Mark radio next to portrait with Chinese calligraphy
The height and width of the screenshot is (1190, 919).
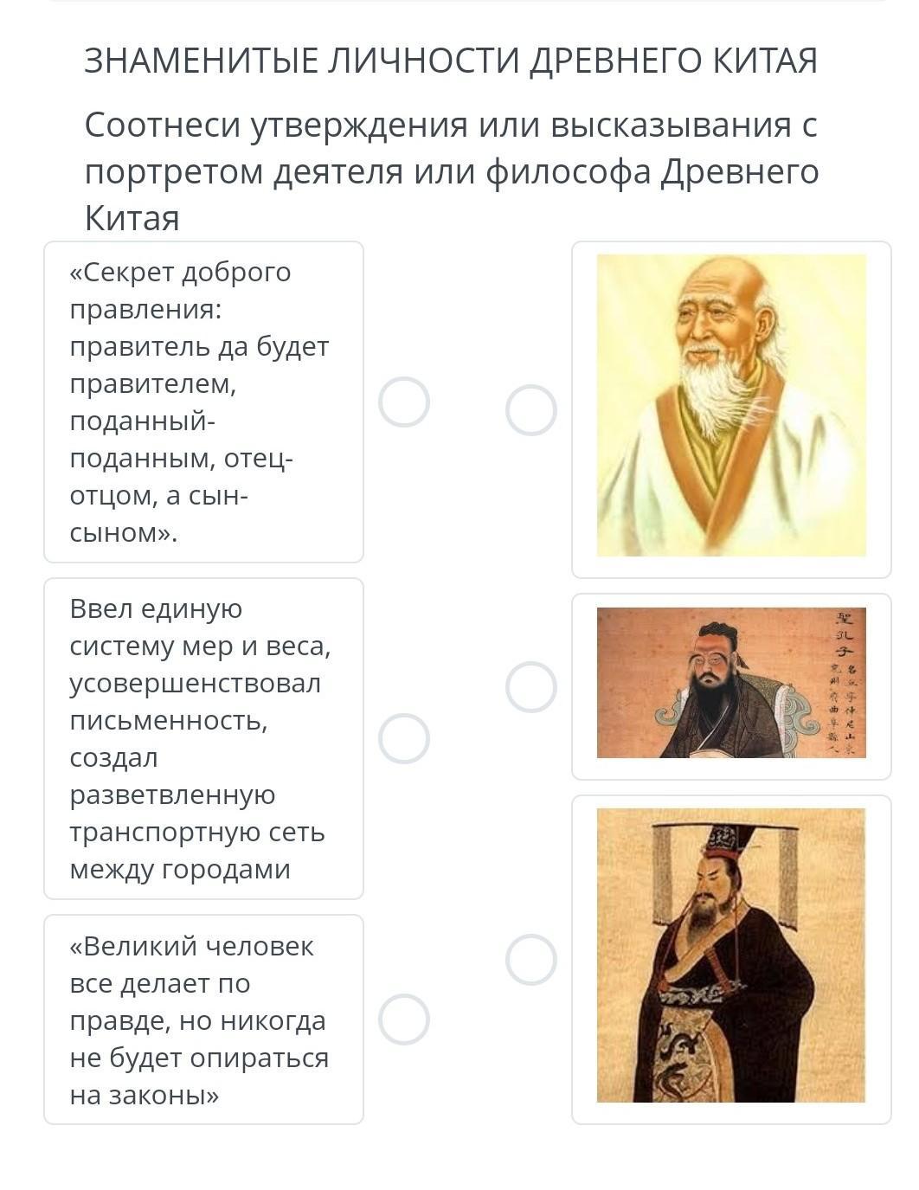[x=531, y=687]
